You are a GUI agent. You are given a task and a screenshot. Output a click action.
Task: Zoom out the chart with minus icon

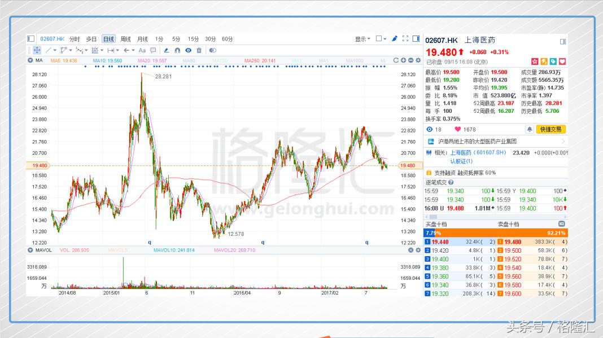(x=410, y=60)
